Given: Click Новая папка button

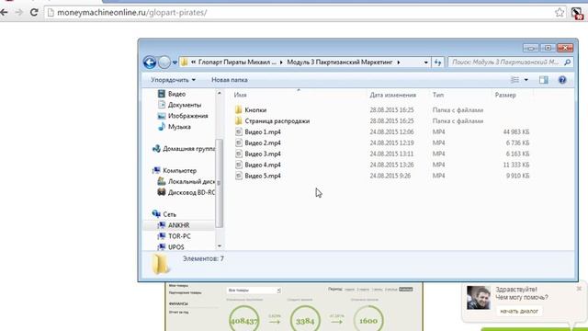Looking at the screenshot, I should pyautogui.click(x=230, y=80).
